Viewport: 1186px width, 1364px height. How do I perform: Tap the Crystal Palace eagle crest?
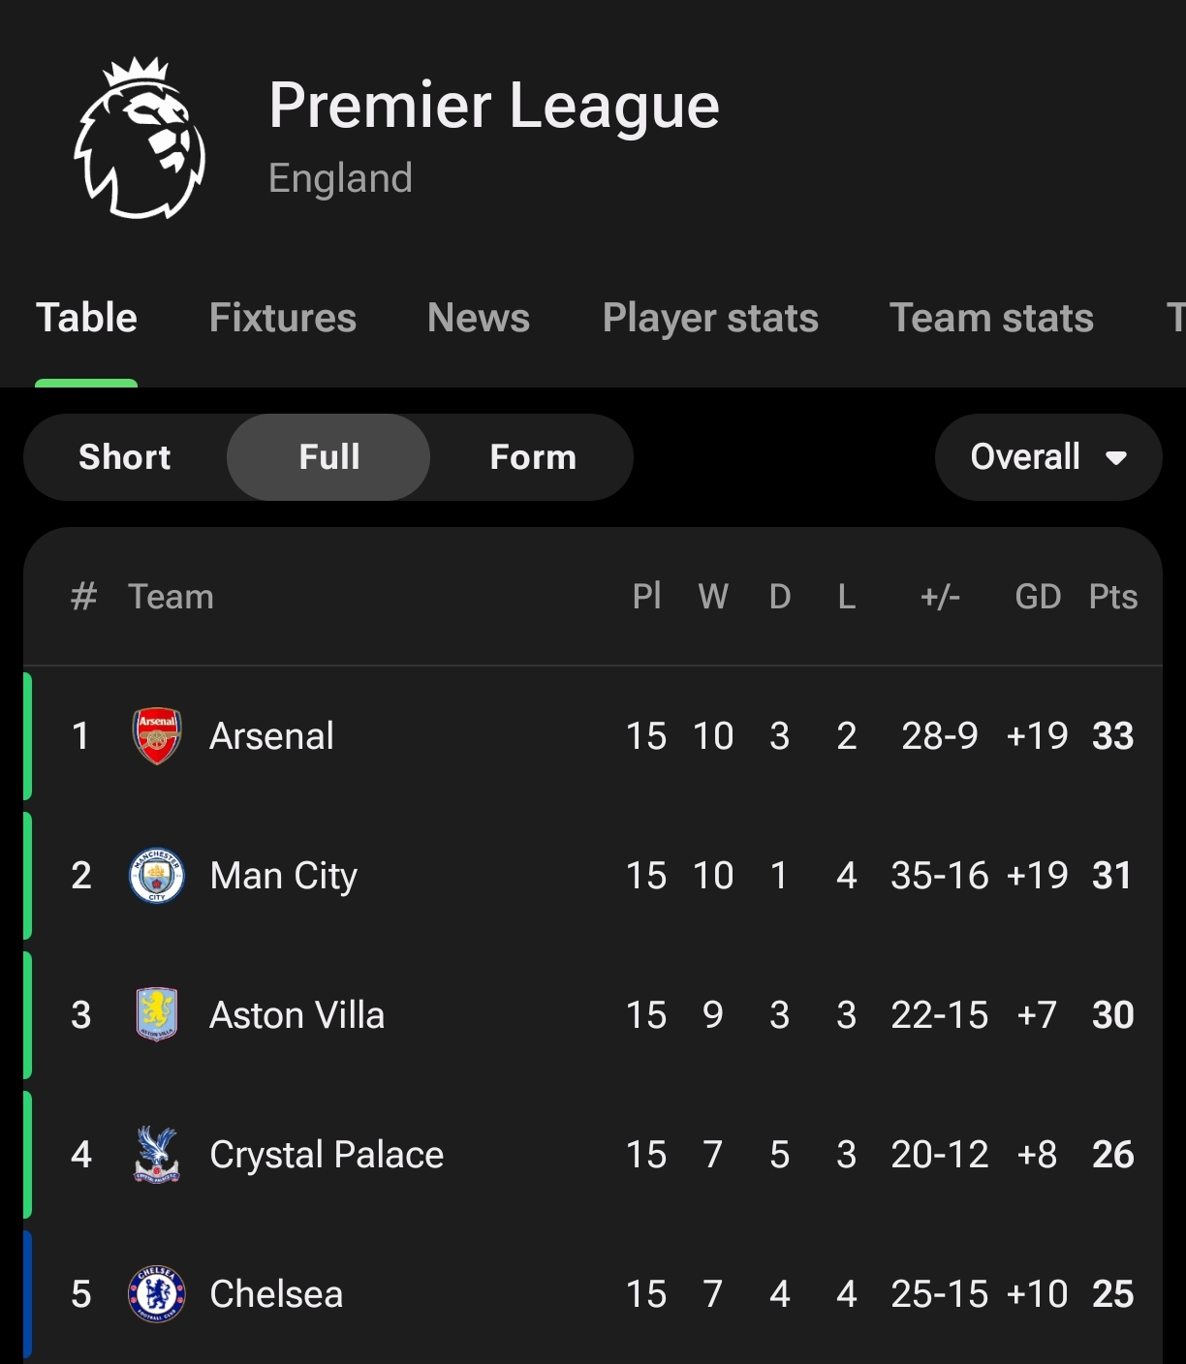pyautogui.click(x=156, y=1154)
